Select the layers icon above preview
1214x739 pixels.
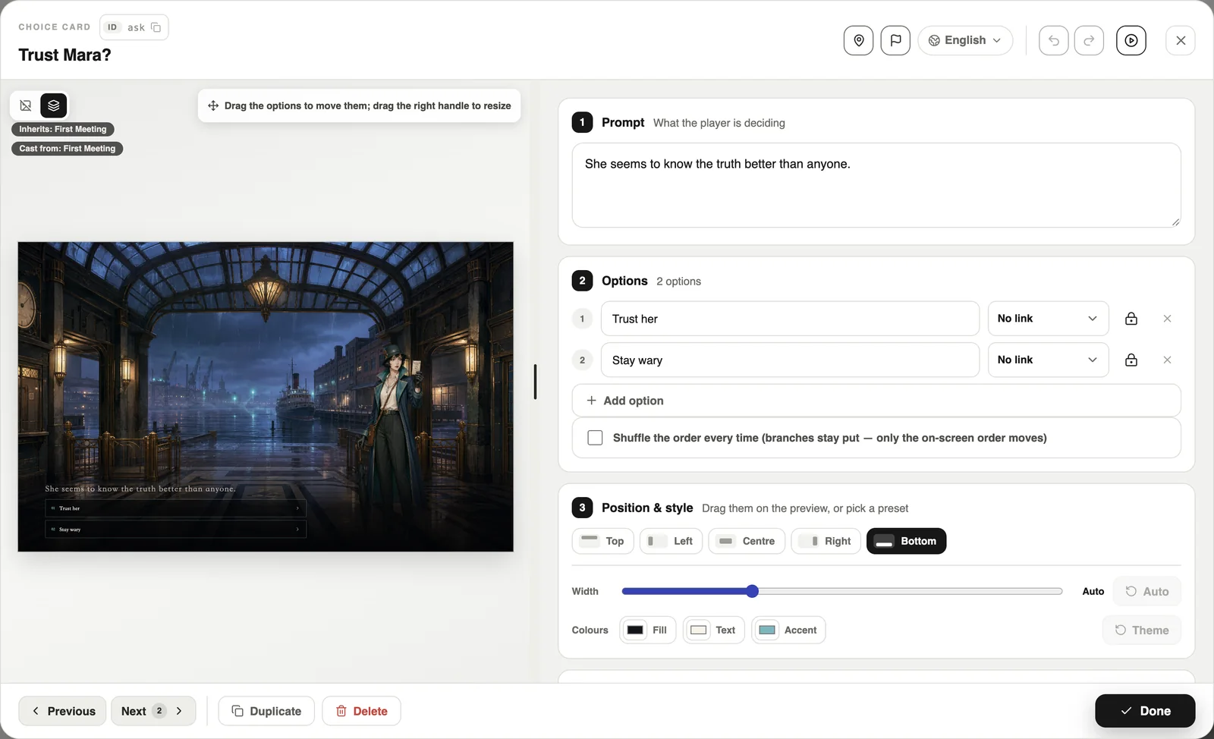point(54,105)
